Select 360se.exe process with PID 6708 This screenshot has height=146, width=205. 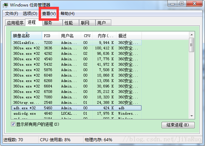[76, 92]
